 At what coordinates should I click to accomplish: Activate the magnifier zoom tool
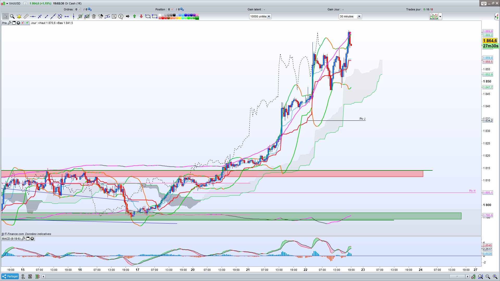(12, 16)
